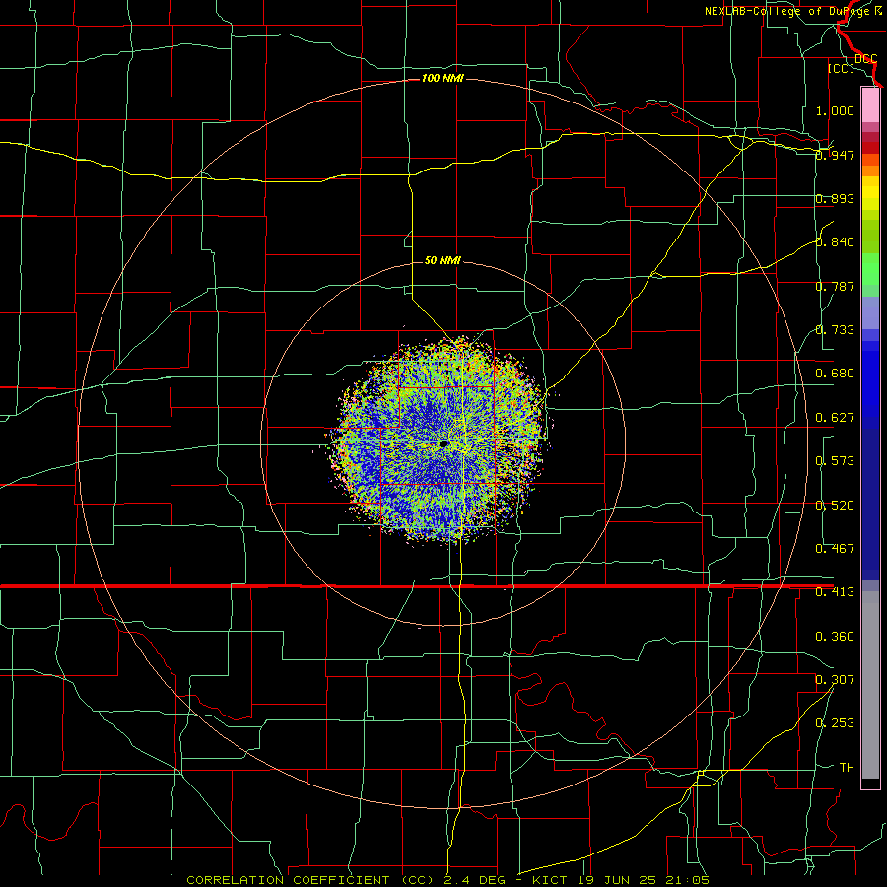
Task: Click the 0.947 legend value
Action: click(835, 155)
